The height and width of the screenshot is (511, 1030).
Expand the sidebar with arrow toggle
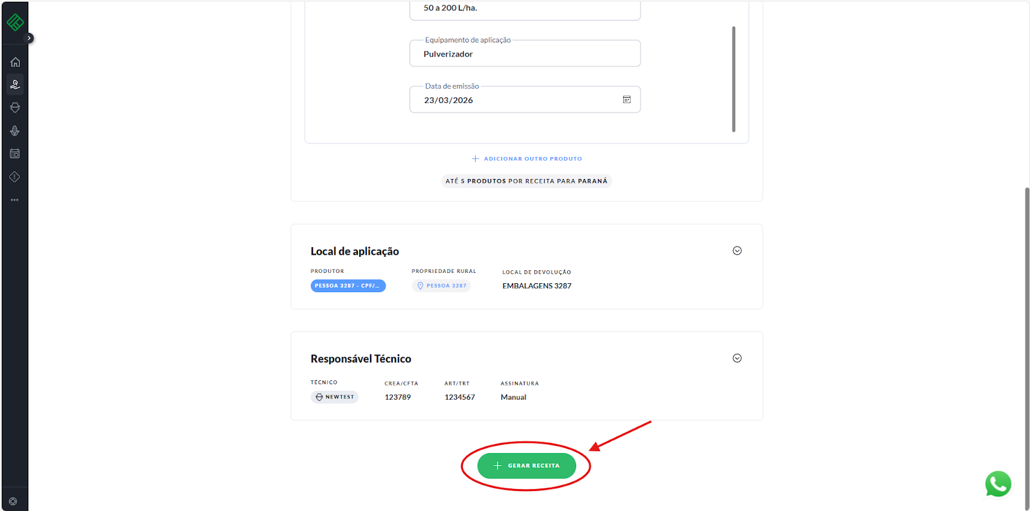29,38
